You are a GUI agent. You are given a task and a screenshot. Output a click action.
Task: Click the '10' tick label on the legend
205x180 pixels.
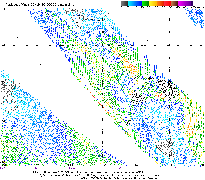[135, 7]
